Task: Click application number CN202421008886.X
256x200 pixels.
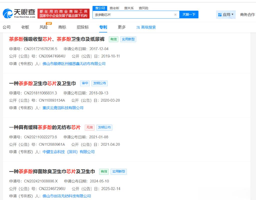Action: point(41,181)
